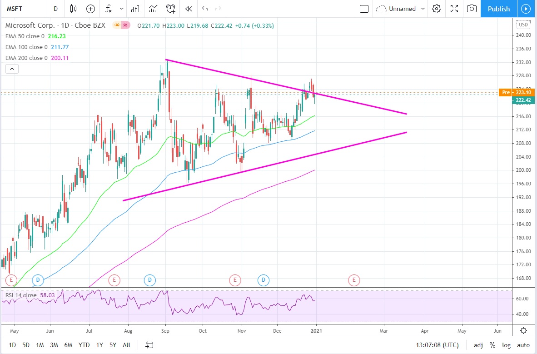Set time range to 6M
537x354 pixels.
pyautogui.click(x=68, y=345)
